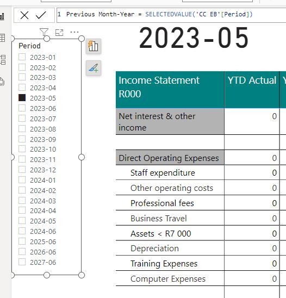Select the Training Expenses row
Viewport: 286px width, 298px height.
pyautogui.click(x=170, y=263)
